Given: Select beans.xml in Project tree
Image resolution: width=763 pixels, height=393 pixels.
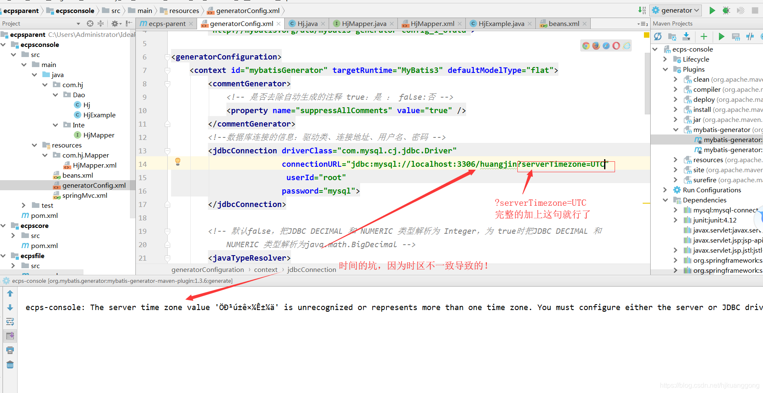Looking at the screenshot, I should (73, 175).
